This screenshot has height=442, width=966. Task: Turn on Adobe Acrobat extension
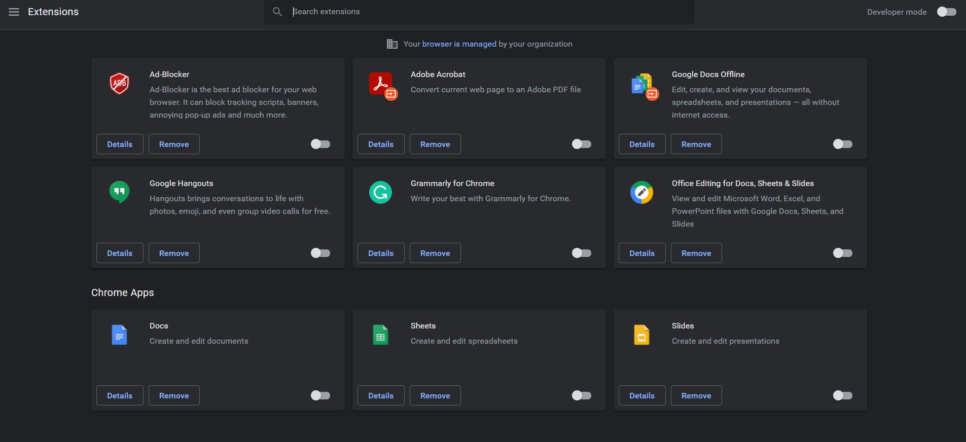pos(582,144)
